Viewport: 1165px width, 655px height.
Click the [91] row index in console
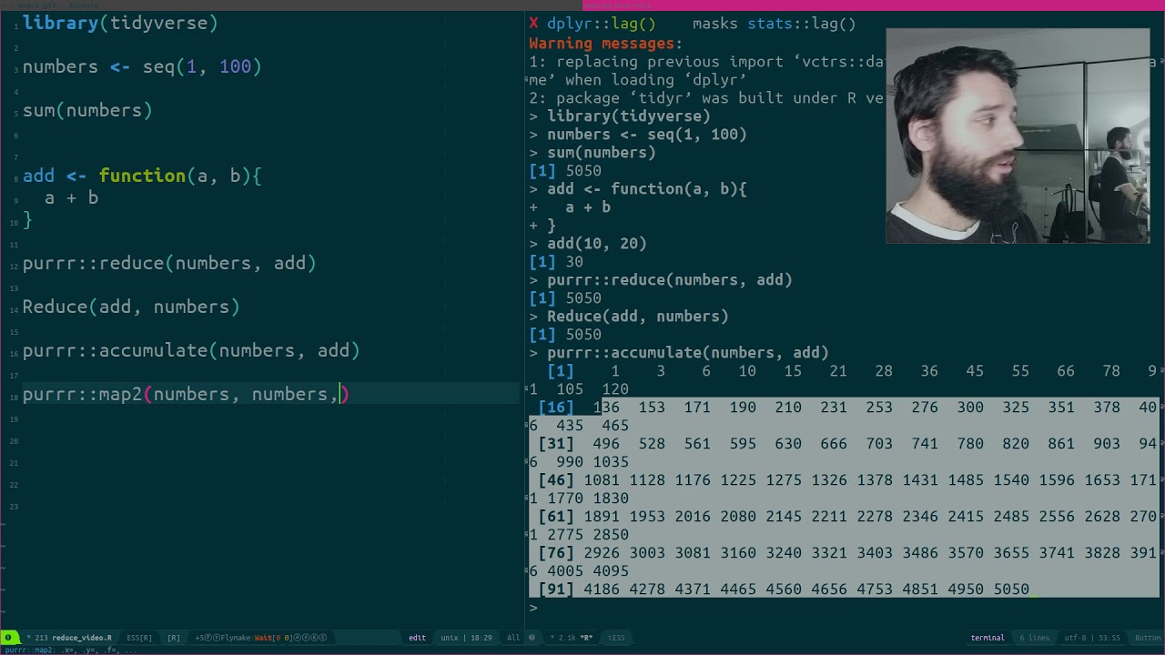[556, 589]
